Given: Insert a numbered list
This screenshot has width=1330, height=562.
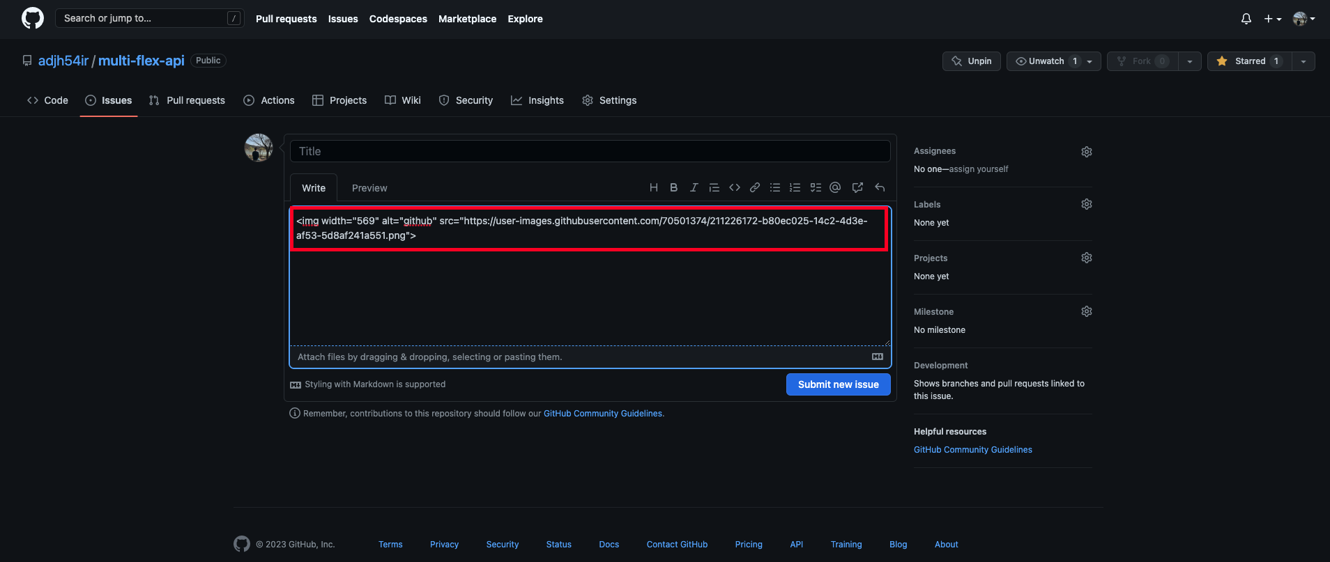Looking at the screenshot, I should (795, 187).
